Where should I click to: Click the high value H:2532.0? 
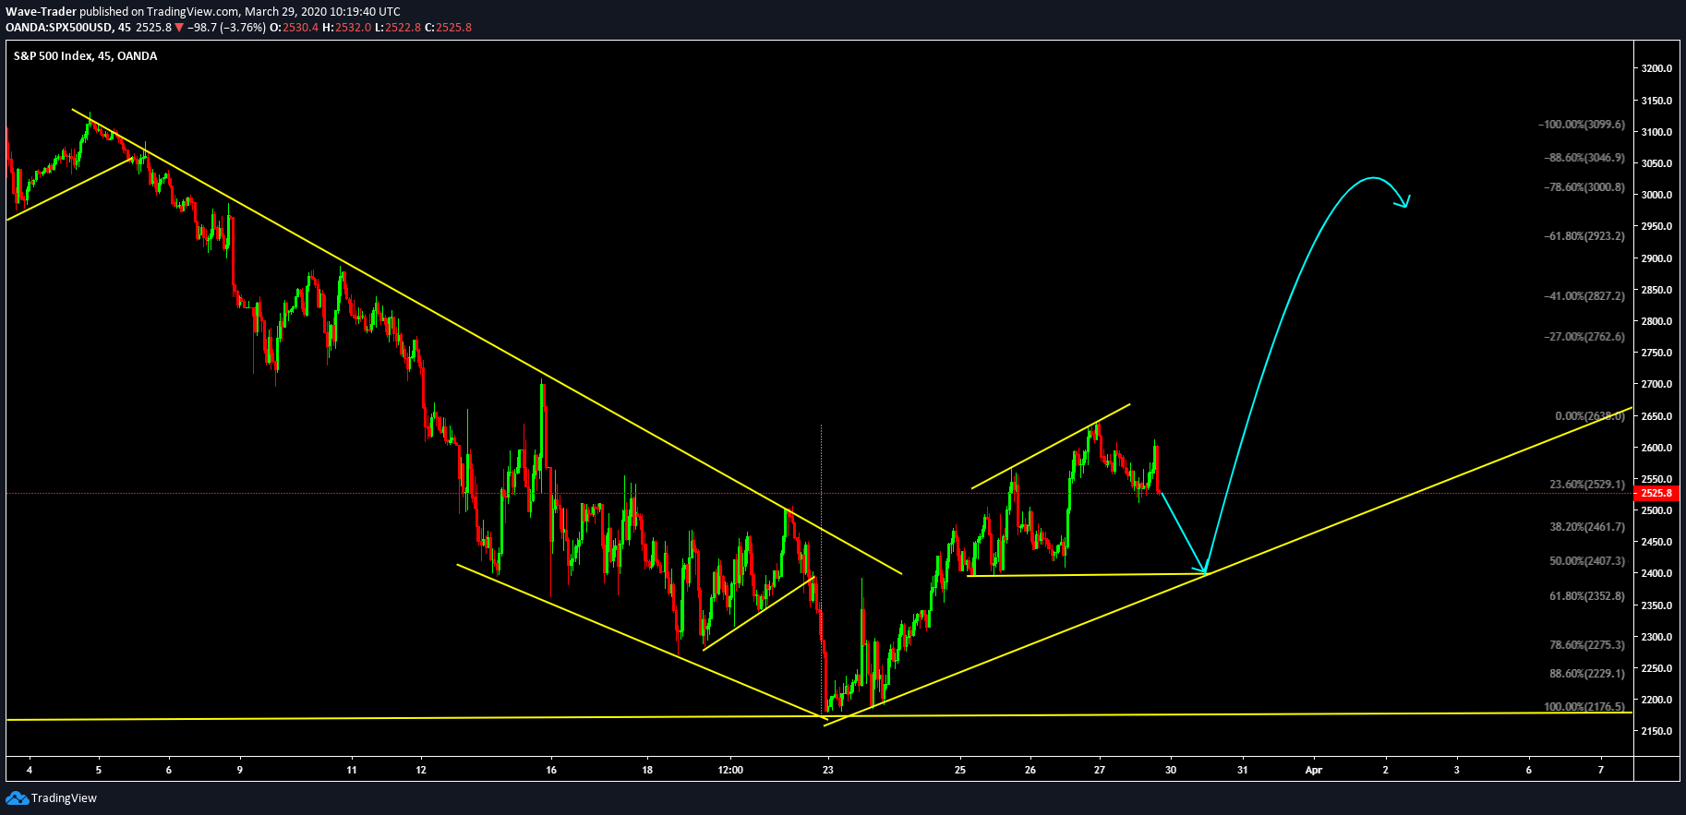click(x=346, y=28)
